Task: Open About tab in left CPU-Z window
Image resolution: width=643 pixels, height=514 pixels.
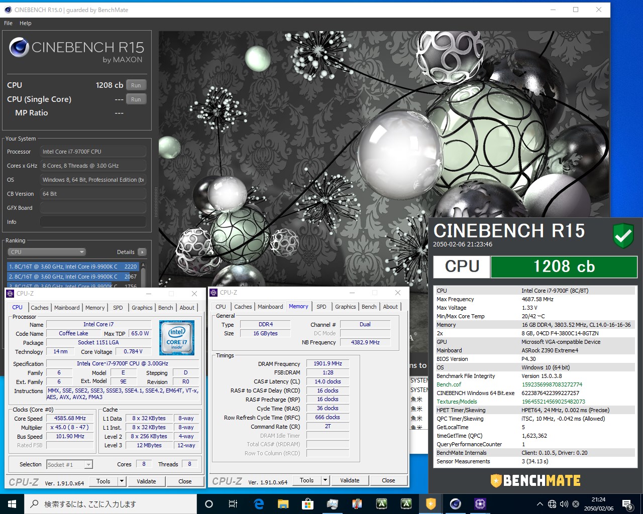Action: (187, 308)
